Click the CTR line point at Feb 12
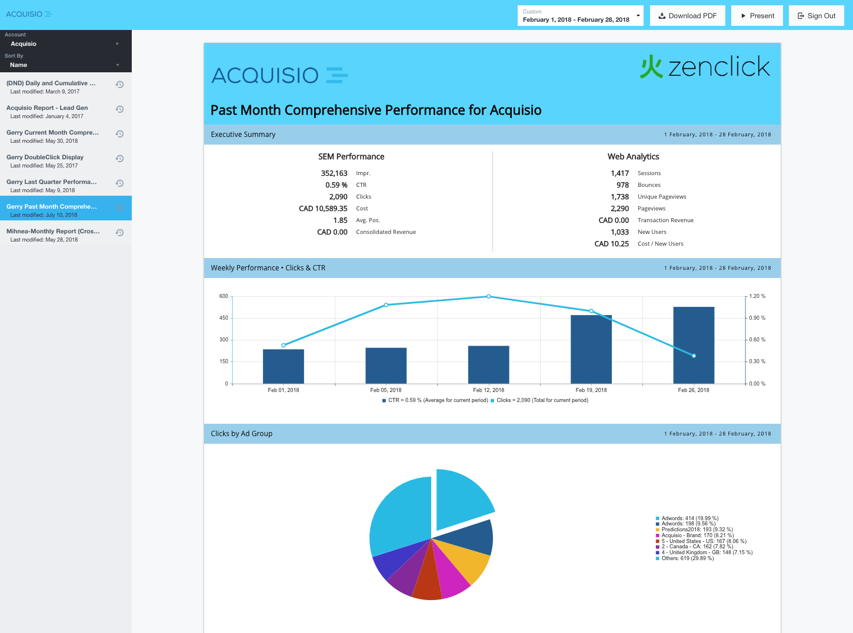 [x=489, y=296]
